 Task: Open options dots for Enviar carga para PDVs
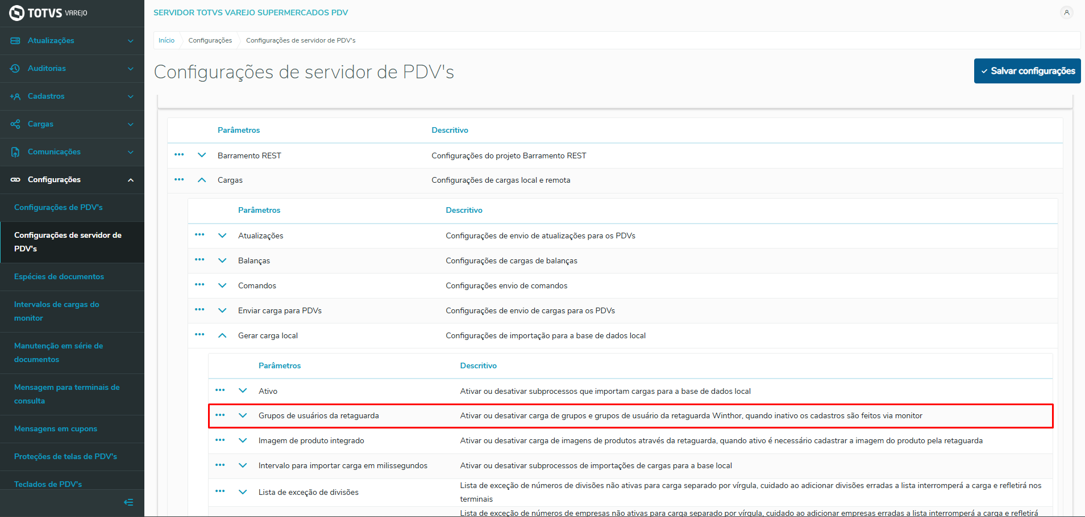point(199,310)
